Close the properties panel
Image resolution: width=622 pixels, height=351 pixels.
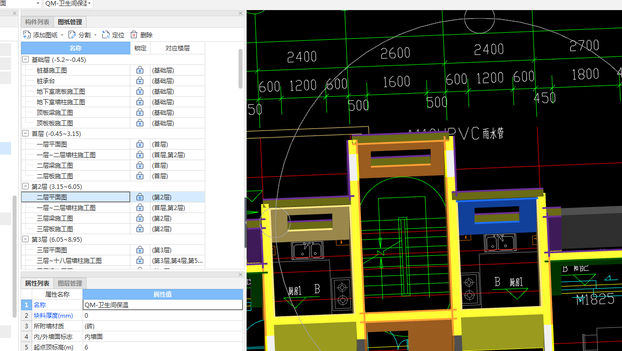(x=241, y=275)
